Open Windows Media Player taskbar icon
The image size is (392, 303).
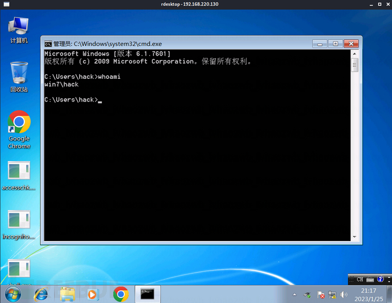point(93,294)
